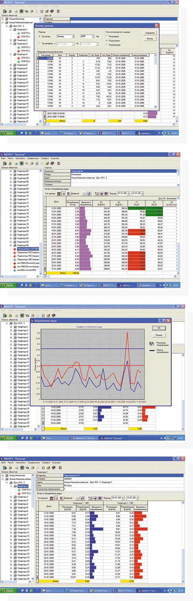Image resolution: width=193 pixels, height=601 pixels.
Task: Open period end dropdown '31.01.200' in Отопление window
Action: pos(142,193)
